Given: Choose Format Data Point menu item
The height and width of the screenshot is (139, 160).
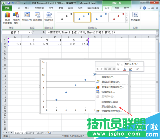Looking at the screenshot, I should tap(112, 111).
